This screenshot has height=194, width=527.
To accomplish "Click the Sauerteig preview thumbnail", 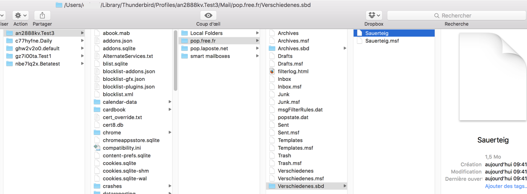I will pos(492,77).
